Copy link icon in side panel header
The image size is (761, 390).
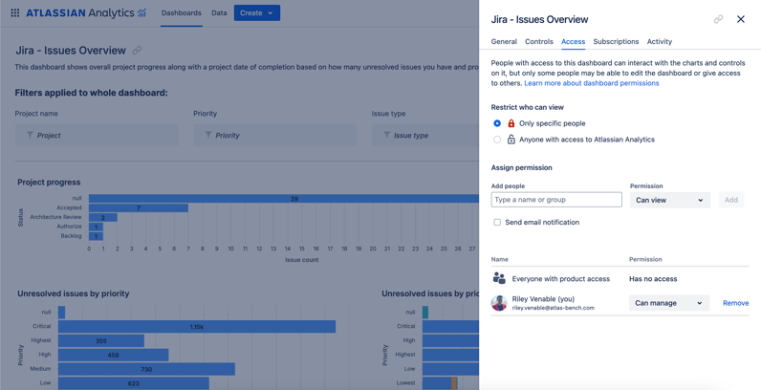[718, 19]
